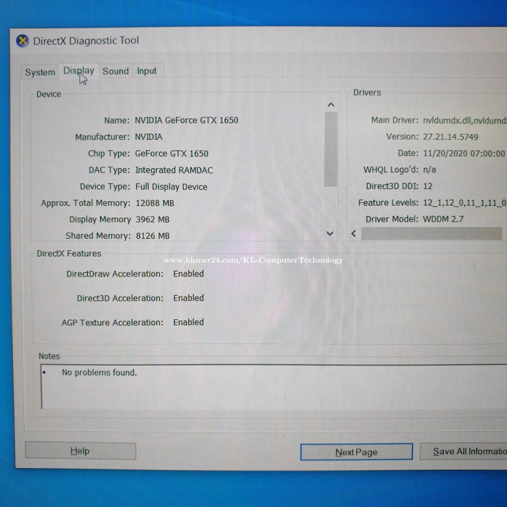Click the DirectX Diagnostic Tool title icon
The image size is (507, 507).
[x=22, y=41]
